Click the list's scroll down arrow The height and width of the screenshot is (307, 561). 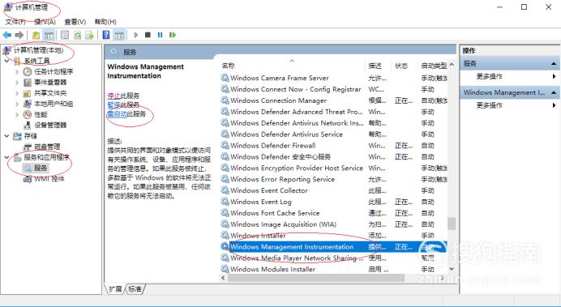452,269
